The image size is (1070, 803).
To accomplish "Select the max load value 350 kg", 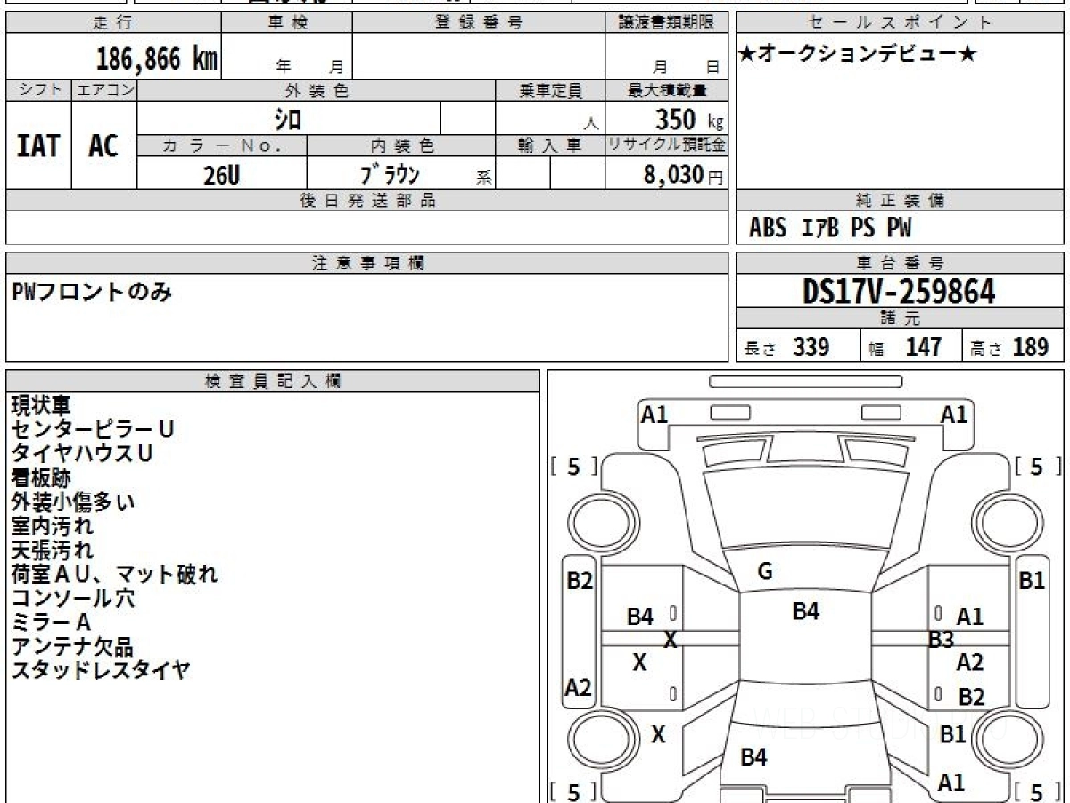I will (689, 120).
